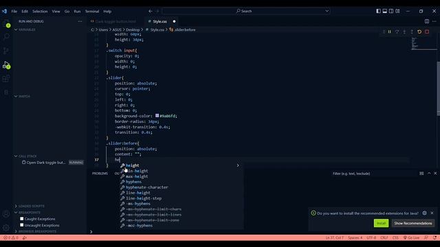Pause the debug session
This screenshot has height=247, width=440.
(390, 32)
